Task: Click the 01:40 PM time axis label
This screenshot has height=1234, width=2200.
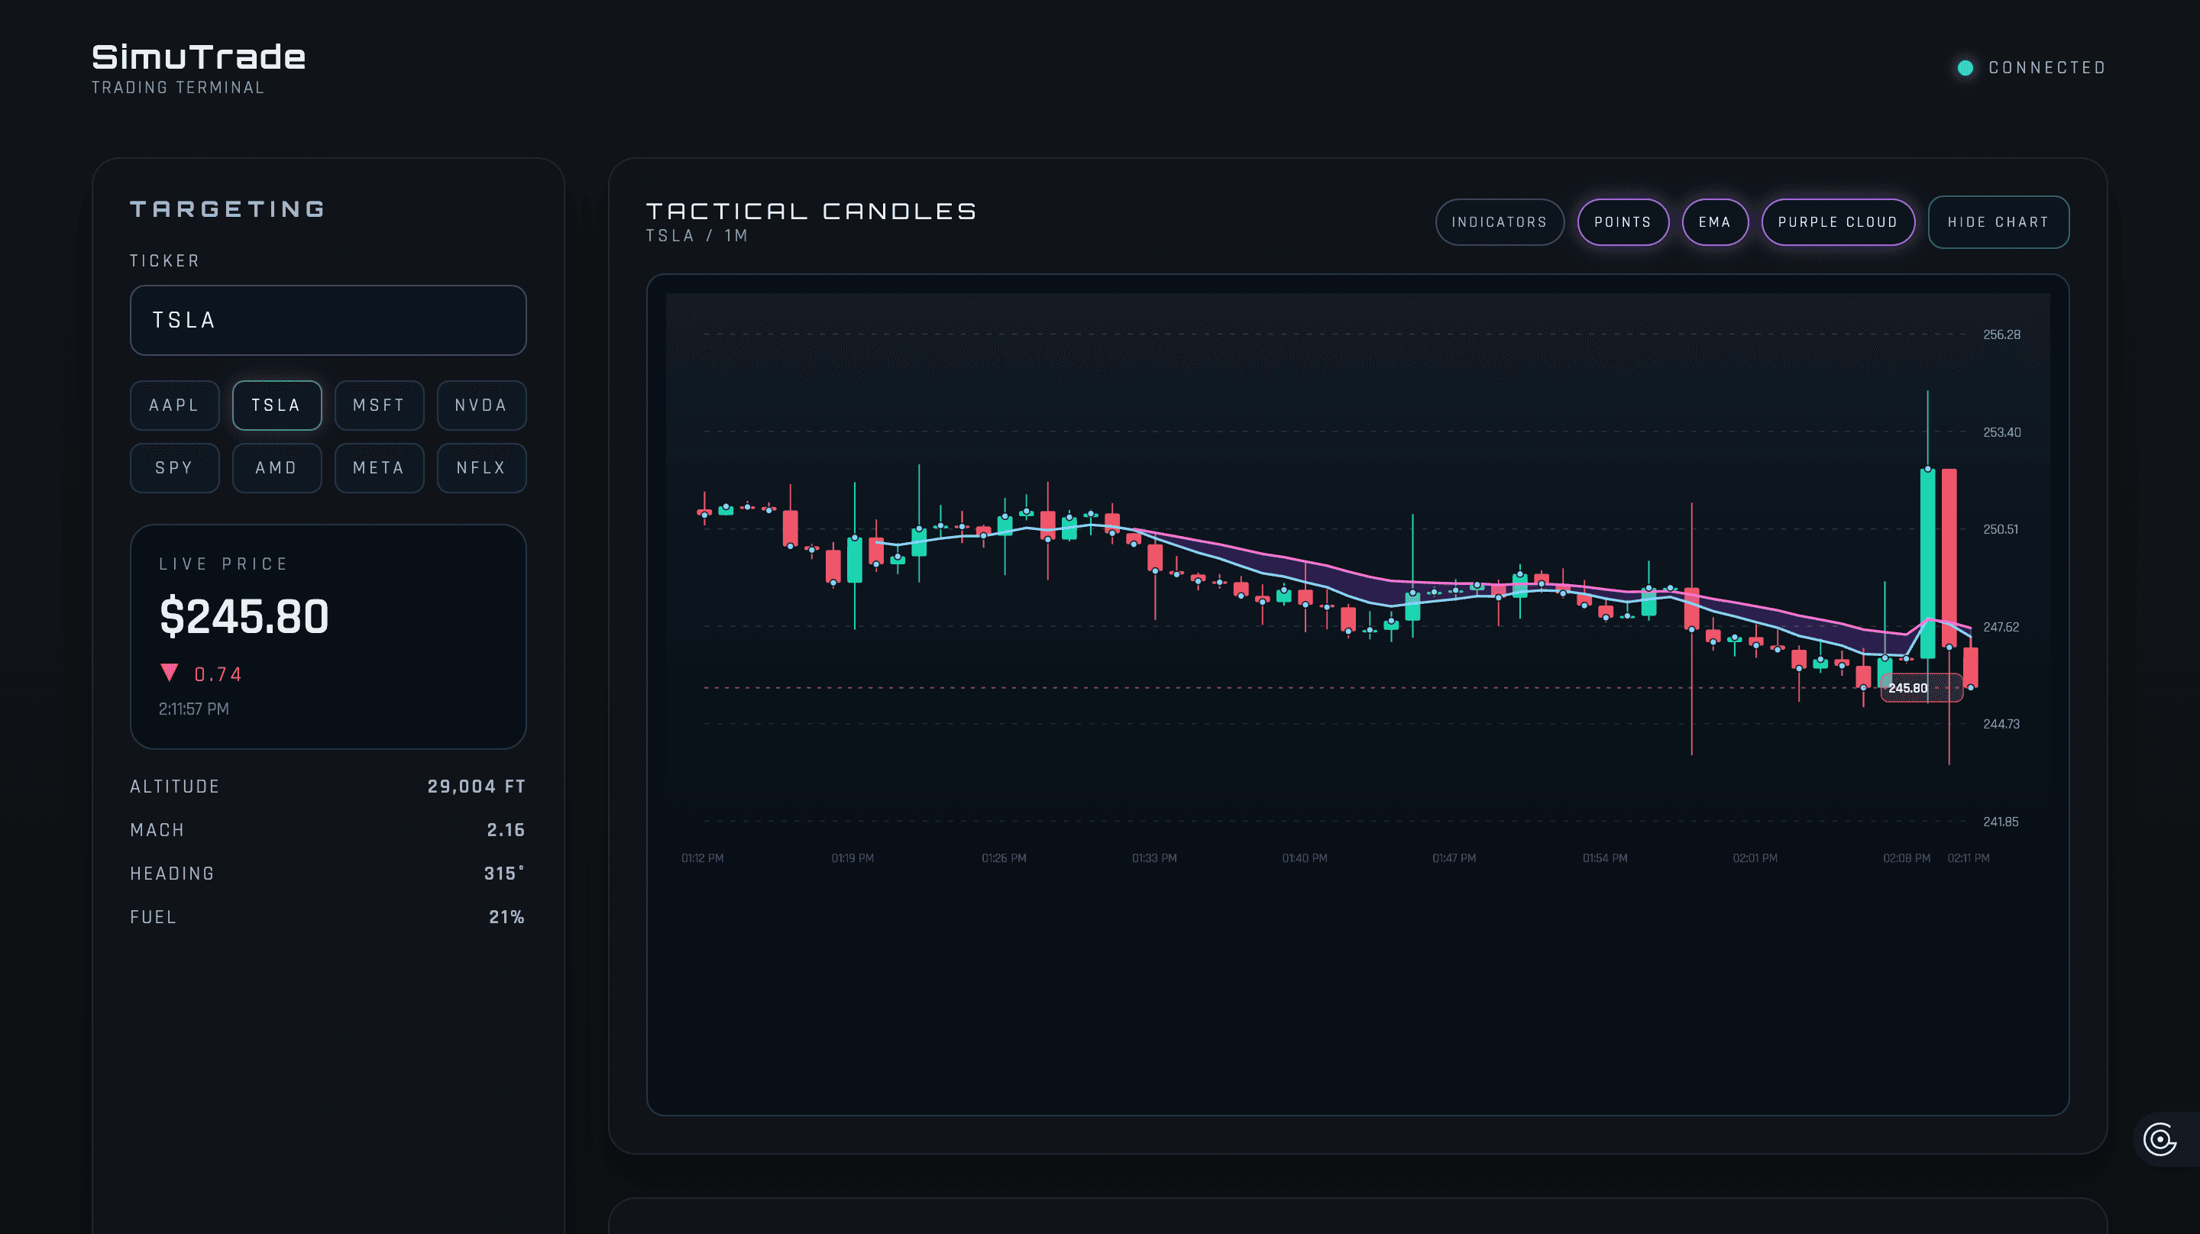Action: tap(1305, 858)
